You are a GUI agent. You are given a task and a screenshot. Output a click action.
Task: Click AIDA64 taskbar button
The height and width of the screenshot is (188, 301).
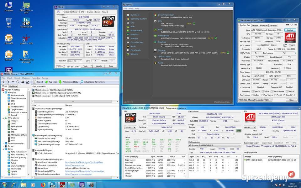click(x=63, y=185)
